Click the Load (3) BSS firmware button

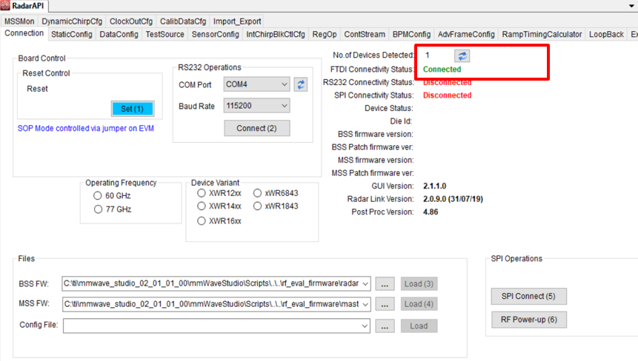419,284
